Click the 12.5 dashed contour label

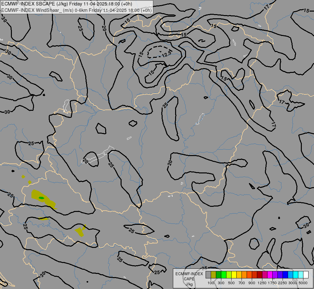point(166,54)
